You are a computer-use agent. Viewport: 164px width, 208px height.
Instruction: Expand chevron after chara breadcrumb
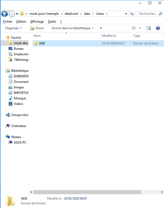(107, 14)
